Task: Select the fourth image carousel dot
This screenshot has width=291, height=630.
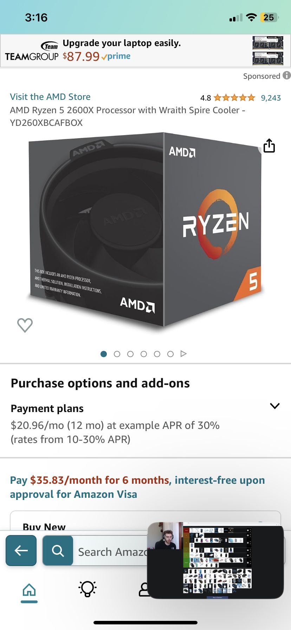Action: tap(144, 354)
